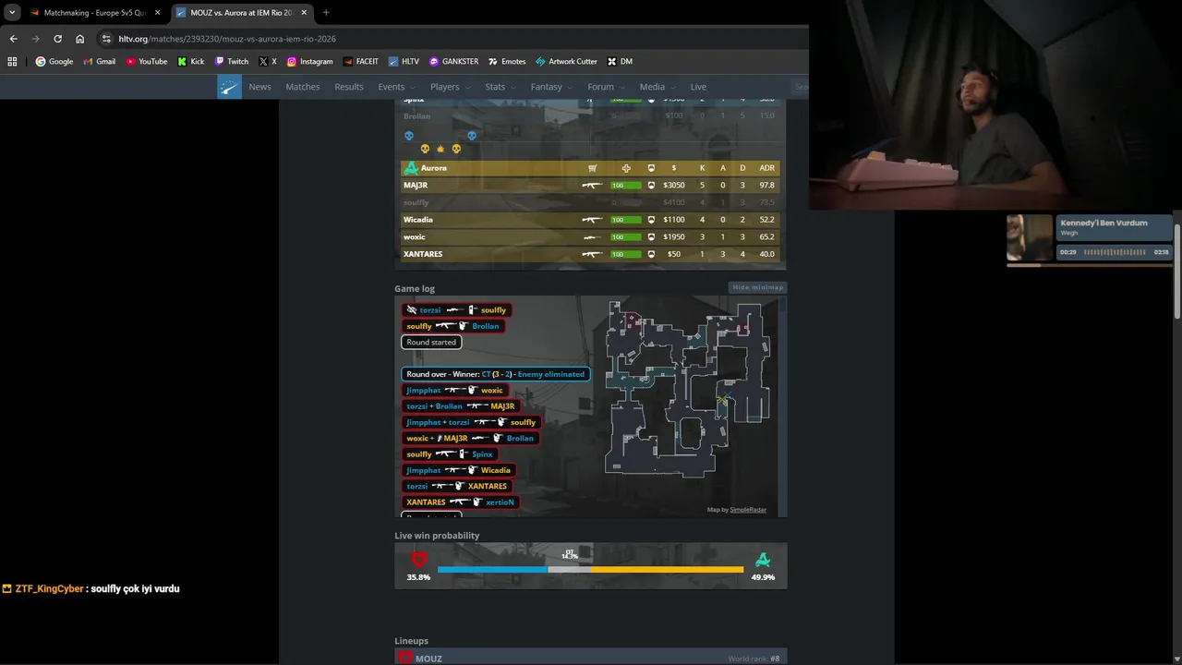The height and width of the screenshot is (665, 1182).
Task: Open MAJ3R player row in scoreboard
Action: (590, 185)
